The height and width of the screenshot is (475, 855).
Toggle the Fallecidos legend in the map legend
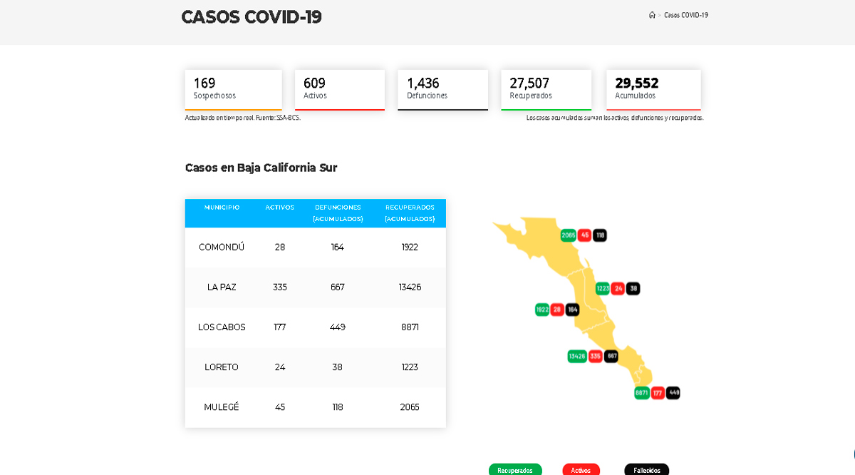point(646,469)
